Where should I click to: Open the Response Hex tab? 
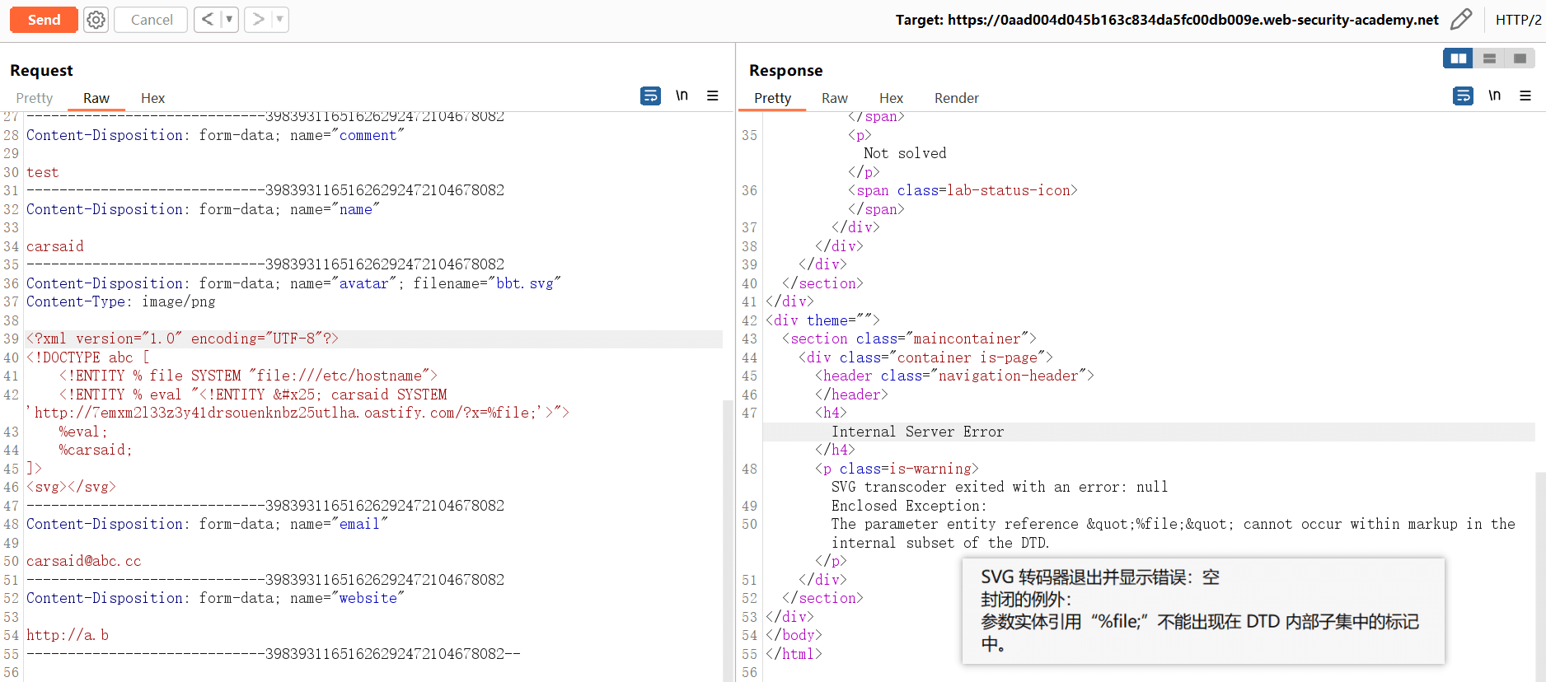tap(891, 98)
